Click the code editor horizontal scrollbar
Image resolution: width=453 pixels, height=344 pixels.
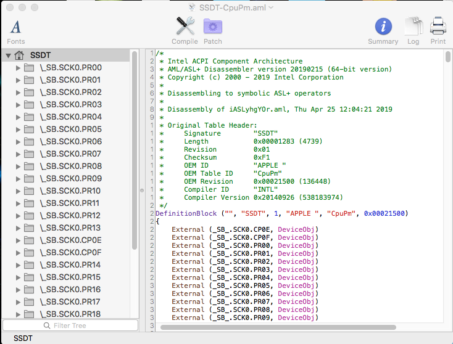pyautogui.click(x=278, y=327)
